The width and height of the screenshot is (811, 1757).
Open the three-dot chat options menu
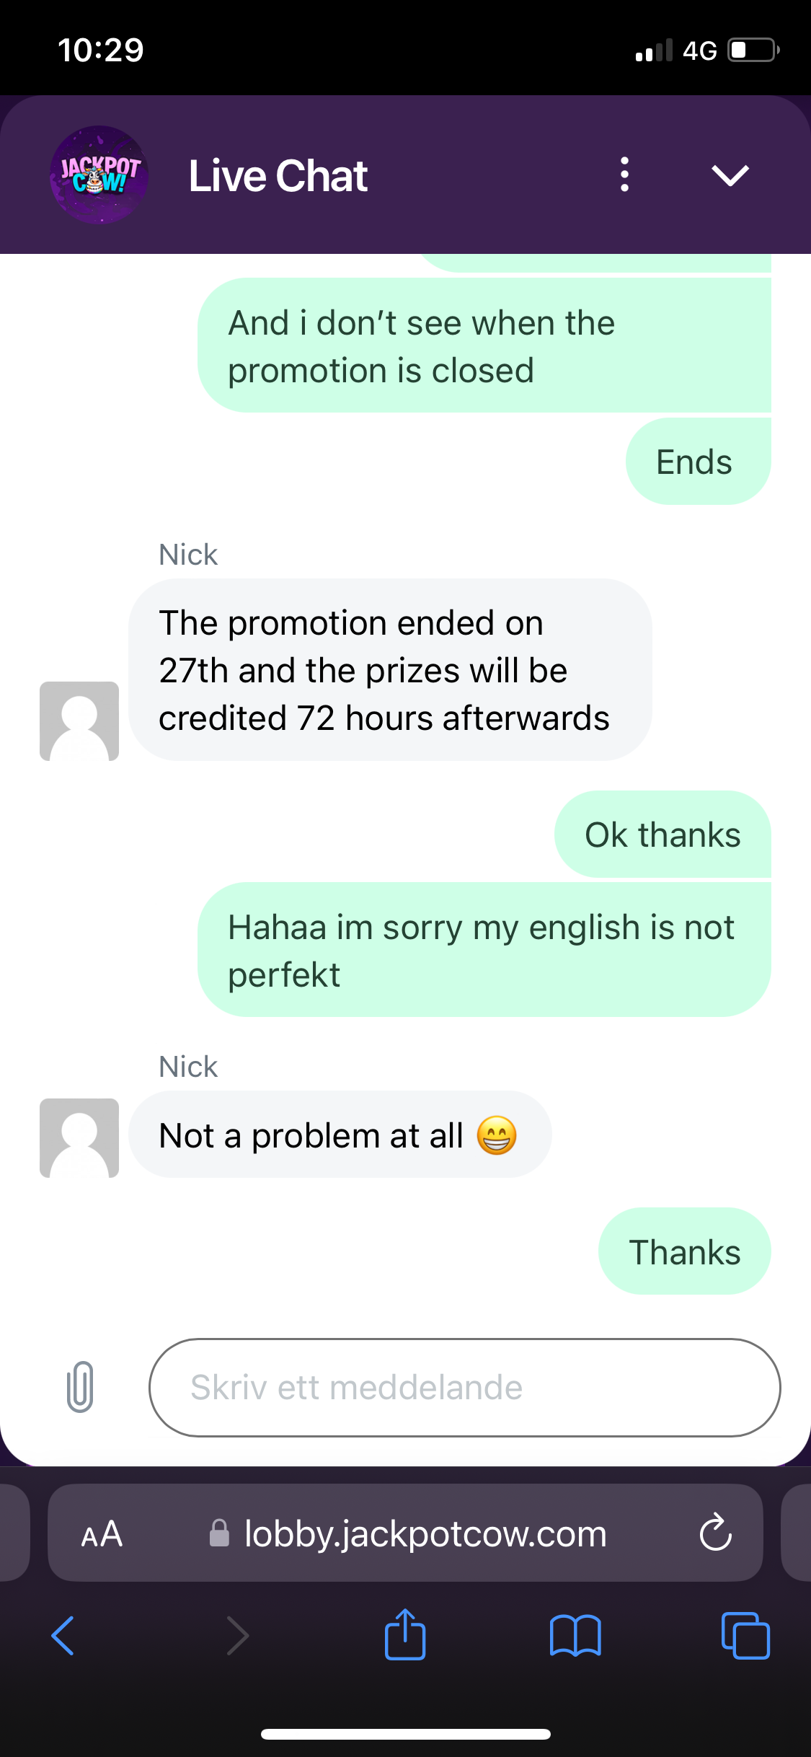click(624, 175)
